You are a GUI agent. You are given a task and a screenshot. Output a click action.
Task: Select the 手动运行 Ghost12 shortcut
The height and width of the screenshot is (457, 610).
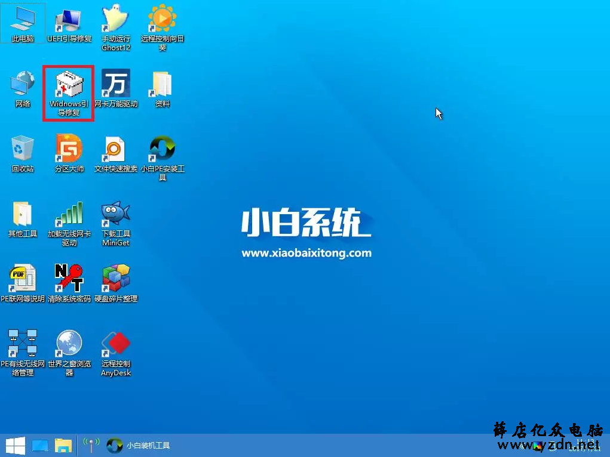[x=115, y=27]
